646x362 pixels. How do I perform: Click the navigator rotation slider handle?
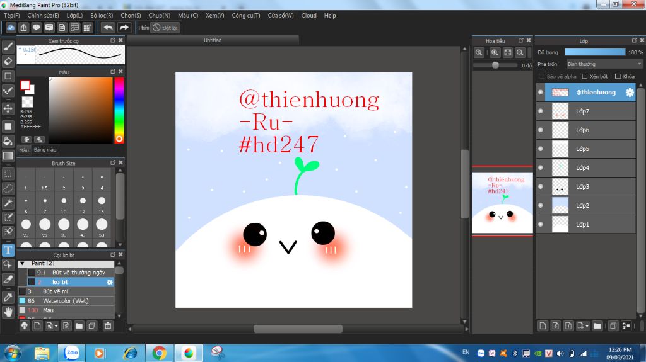495,65
